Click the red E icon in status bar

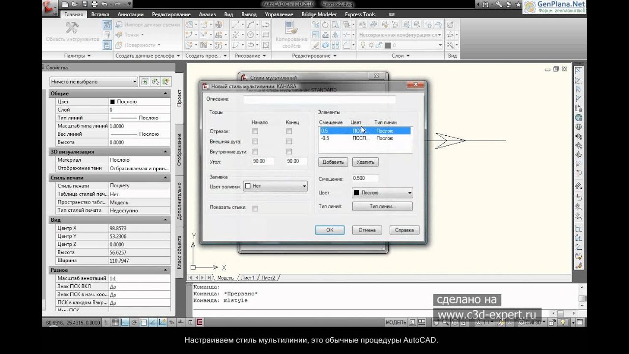click(200, 322)
